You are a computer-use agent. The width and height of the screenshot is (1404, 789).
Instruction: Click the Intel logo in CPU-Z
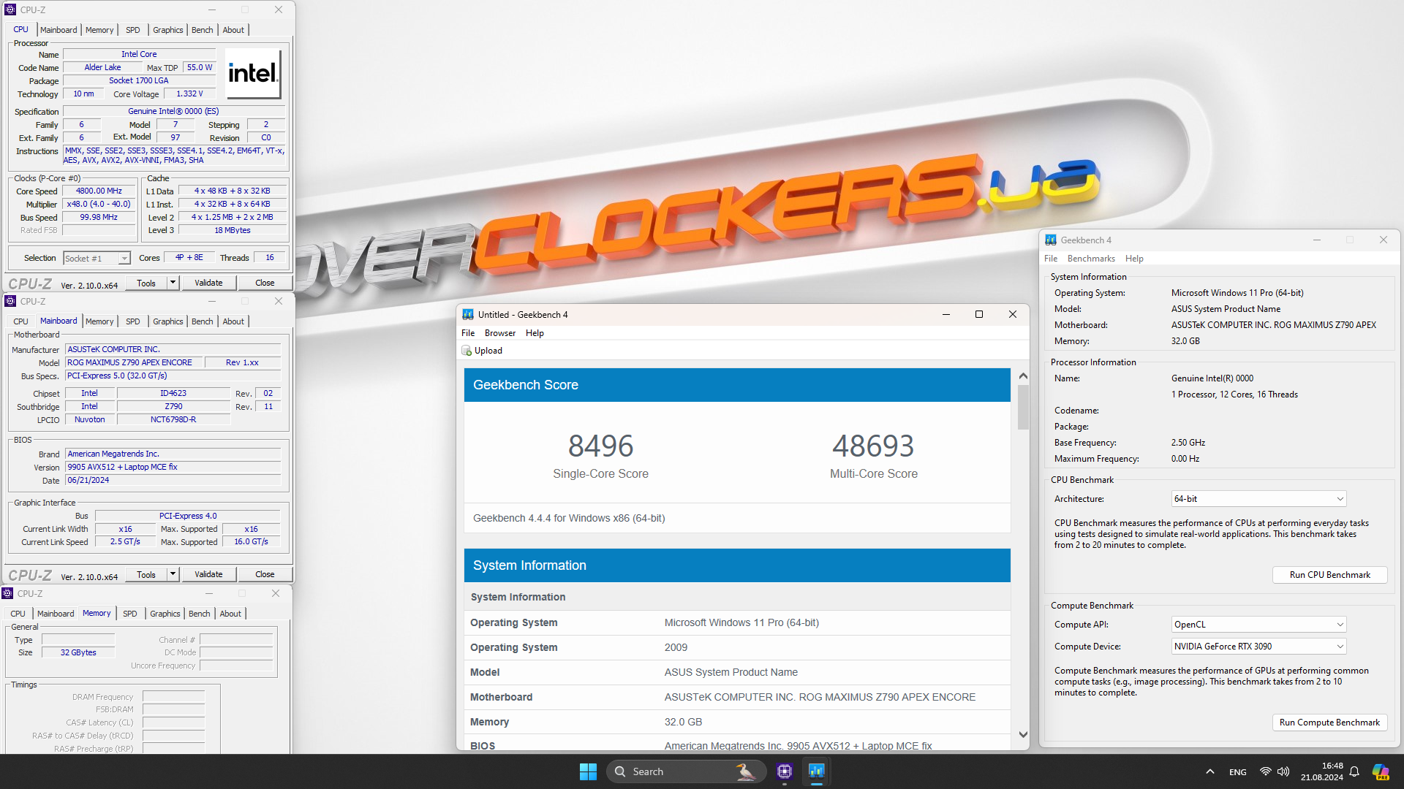tap(253, 73)
